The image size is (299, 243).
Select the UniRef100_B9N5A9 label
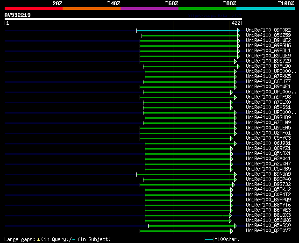(x=268, y=174)
